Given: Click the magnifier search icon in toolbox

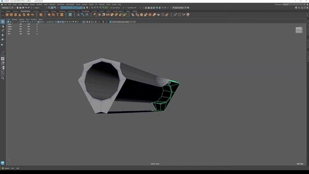Looking at the screenshot, I should tap(2, 78).
